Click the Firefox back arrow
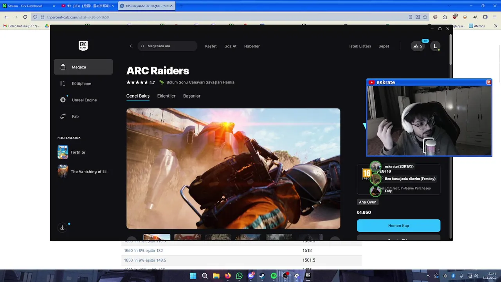The image size is (501, 282). coord(6,17)
